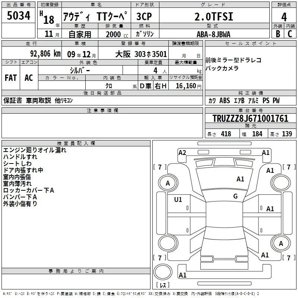The height and width of the screenshot is (298, 298).
Task: Click the FAT shift type cell
Action: pyautogui.click(x=11, y=78)
